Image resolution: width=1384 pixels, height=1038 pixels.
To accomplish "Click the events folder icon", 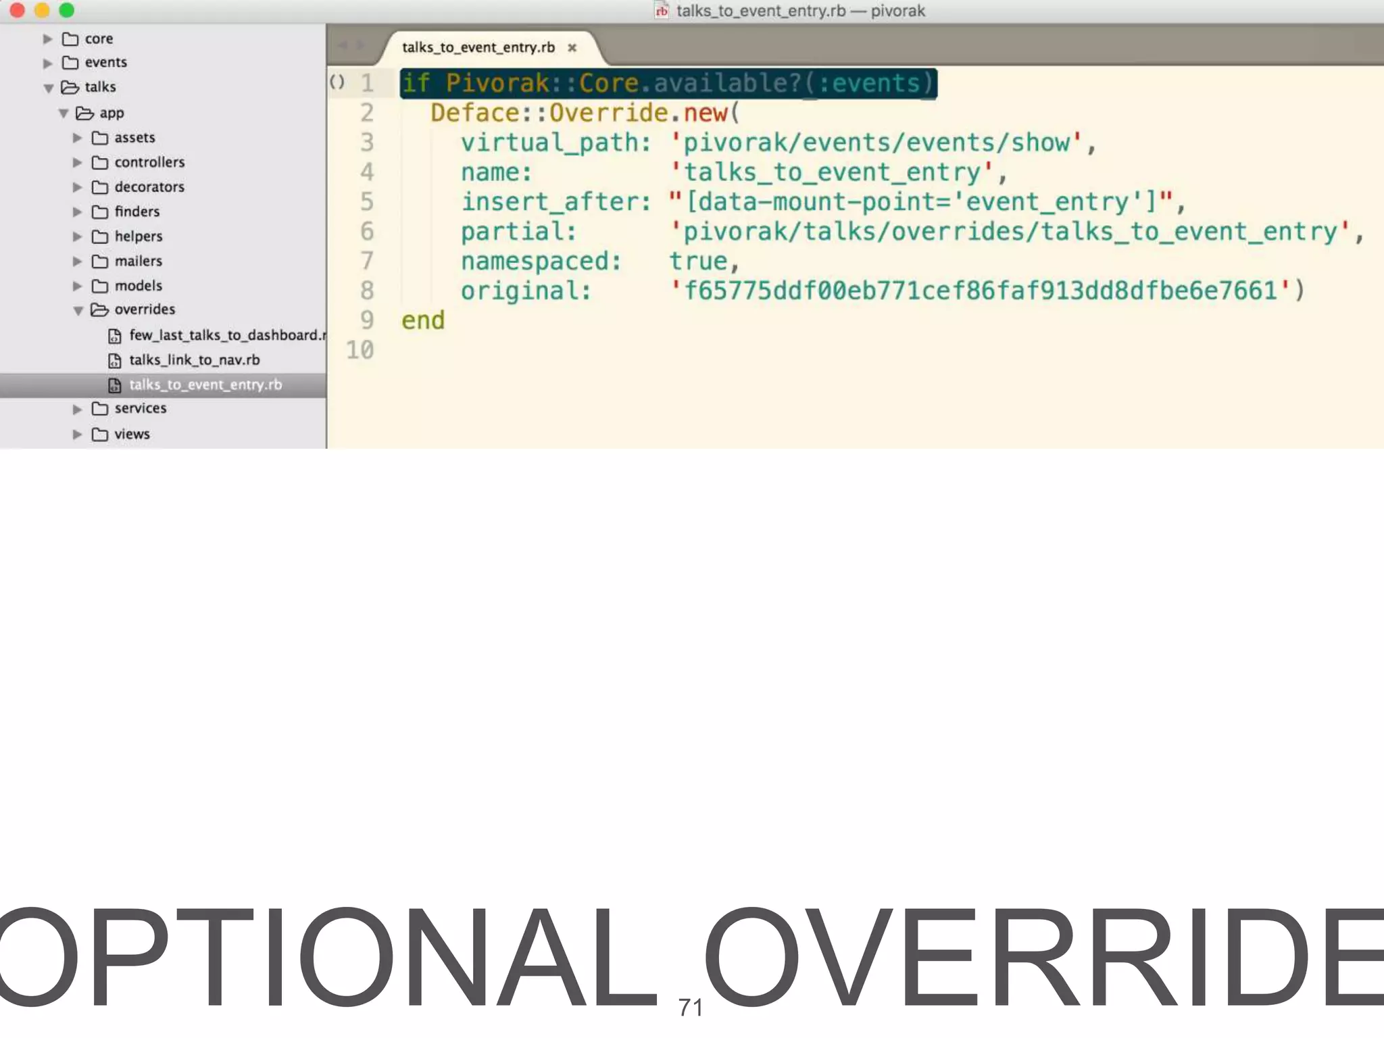I will pos(70,63).
